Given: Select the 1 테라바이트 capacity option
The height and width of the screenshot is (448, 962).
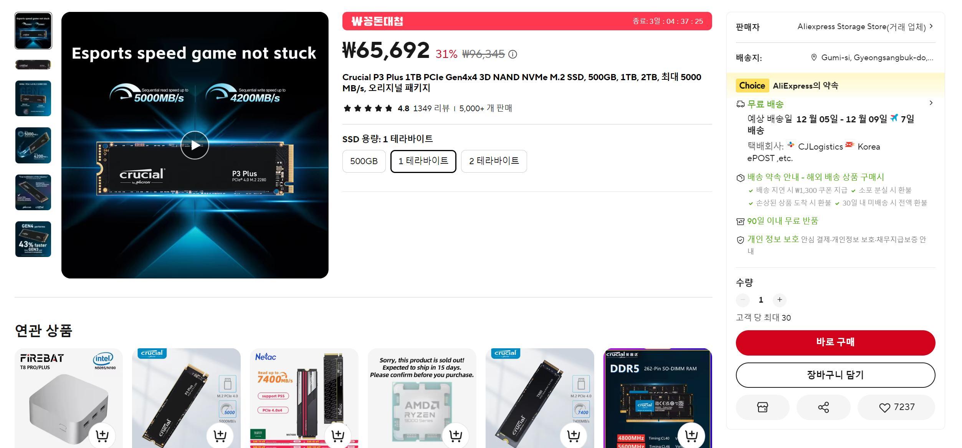Looking at the screenshot, I should pos(423,161).
